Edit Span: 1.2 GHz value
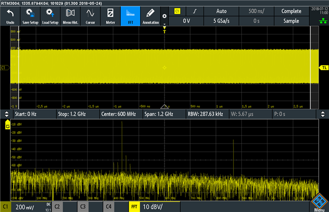 (x=164, y=114)
